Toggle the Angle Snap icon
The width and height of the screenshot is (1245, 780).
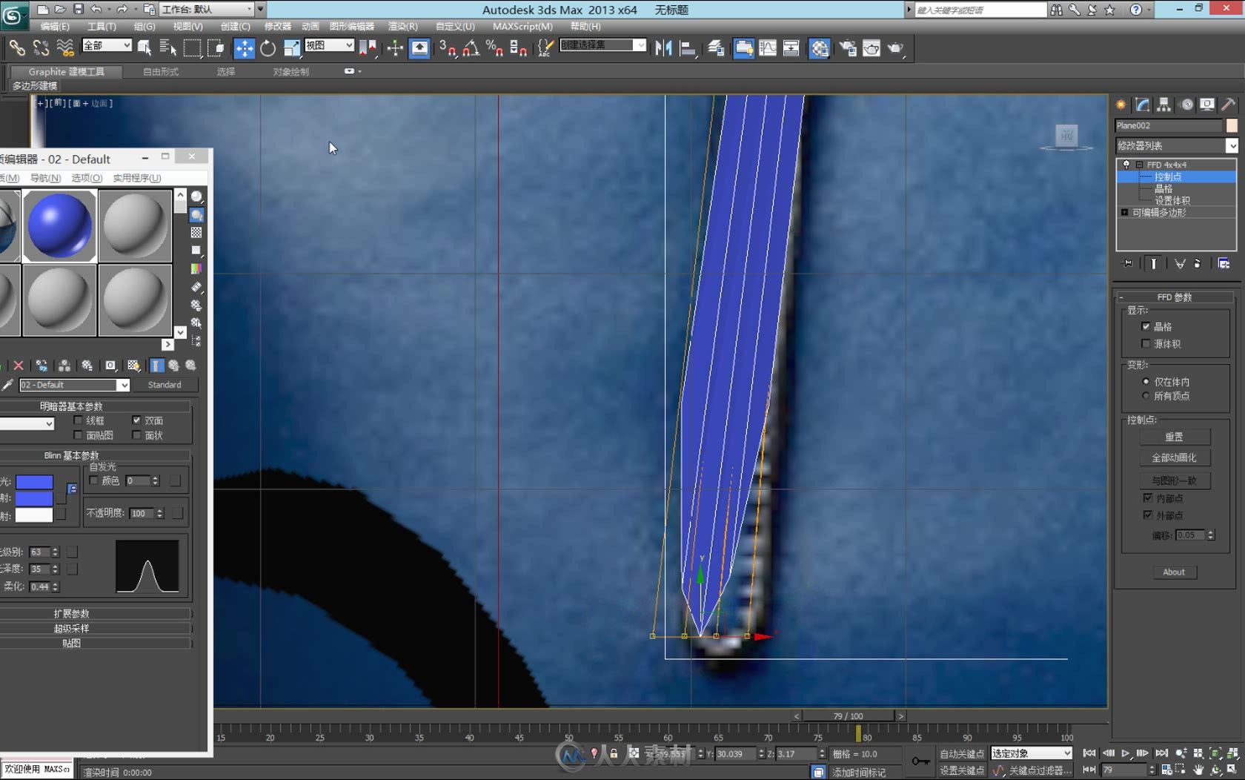click(471, 48)
